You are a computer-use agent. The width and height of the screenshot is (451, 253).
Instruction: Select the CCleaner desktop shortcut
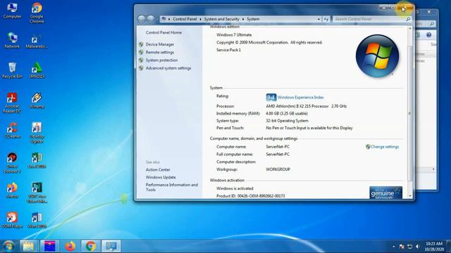12,131
